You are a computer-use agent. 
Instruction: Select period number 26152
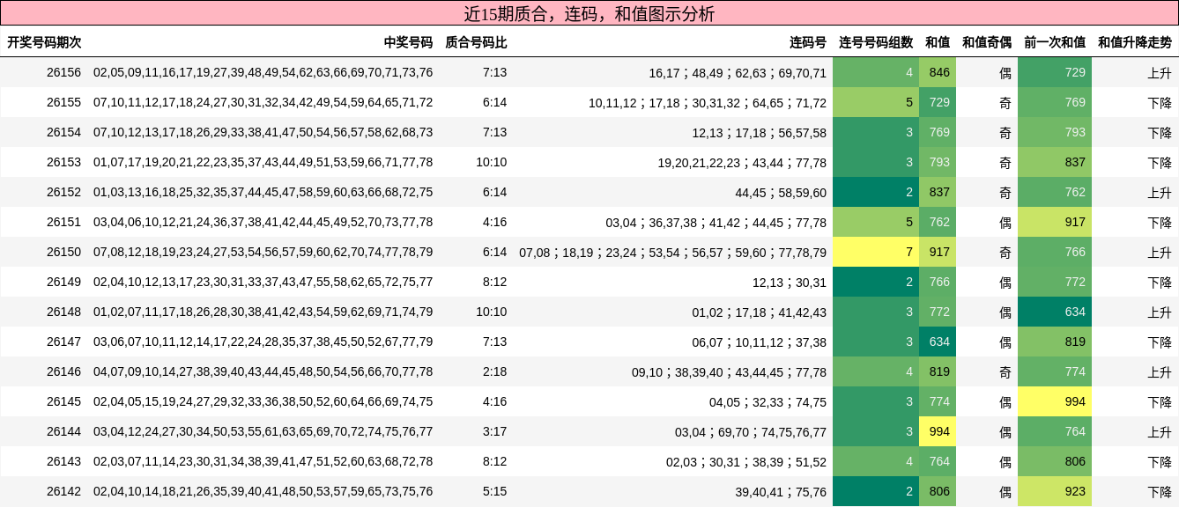63,192
